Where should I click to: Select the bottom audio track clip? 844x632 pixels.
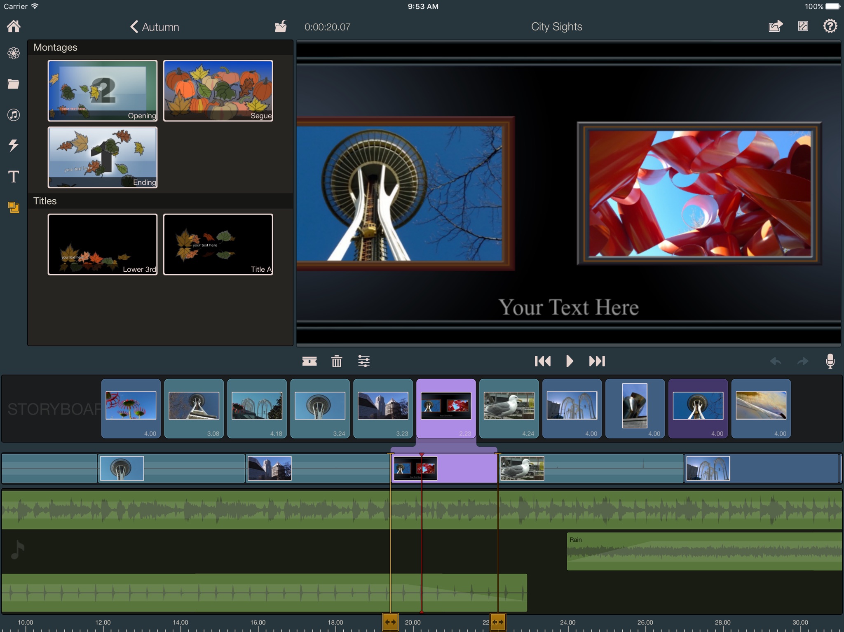(x=265, y=593)
